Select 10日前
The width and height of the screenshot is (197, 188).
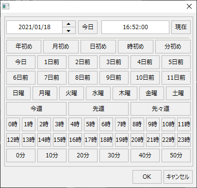pyautogui.click(x=145, y=78)
